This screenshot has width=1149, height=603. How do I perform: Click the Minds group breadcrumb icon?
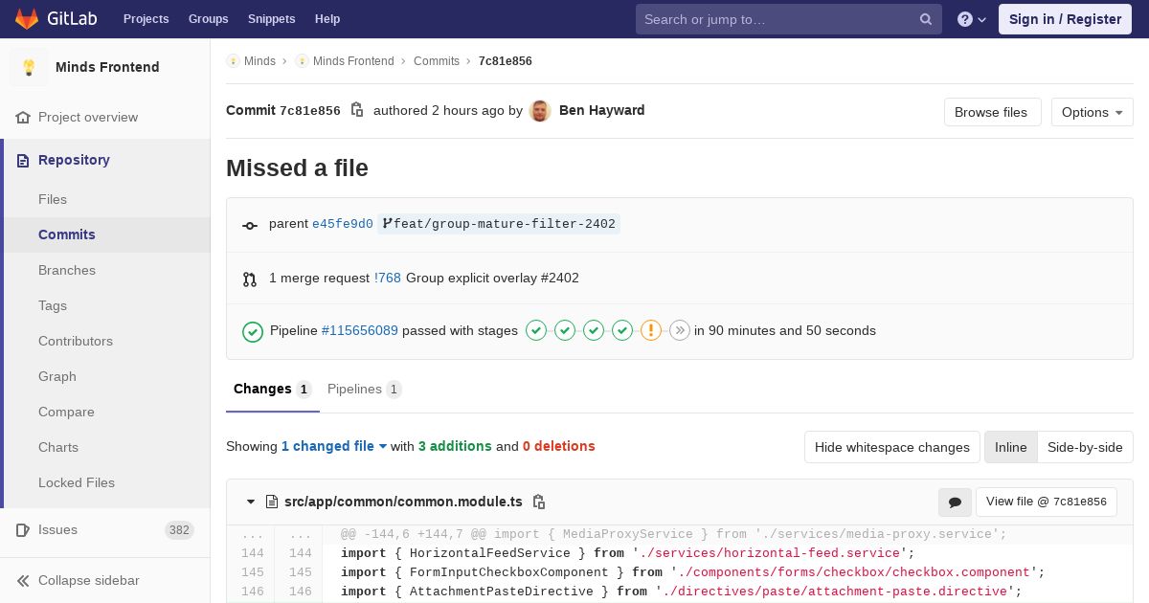pos(233,61)
